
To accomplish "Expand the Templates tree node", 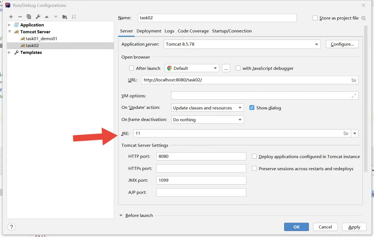I will click(x=9, y=52).
